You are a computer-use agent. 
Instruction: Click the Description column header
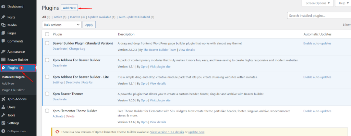click(126, 34)
